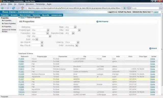The image size is (163, 98).
Task: Switch to the Administration tab
Action: 57,15
